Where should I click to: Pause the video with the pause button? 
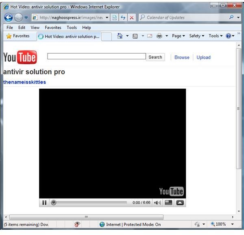tap(44, 203)
